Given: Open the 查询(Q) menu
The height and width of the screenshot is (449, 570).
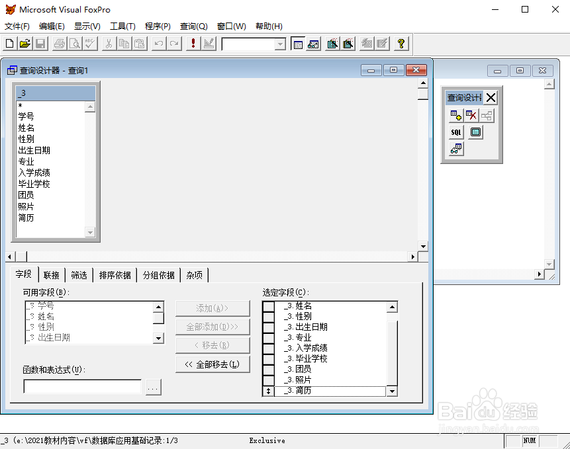Looking at the screenshot, I should (x=194, y=26).
